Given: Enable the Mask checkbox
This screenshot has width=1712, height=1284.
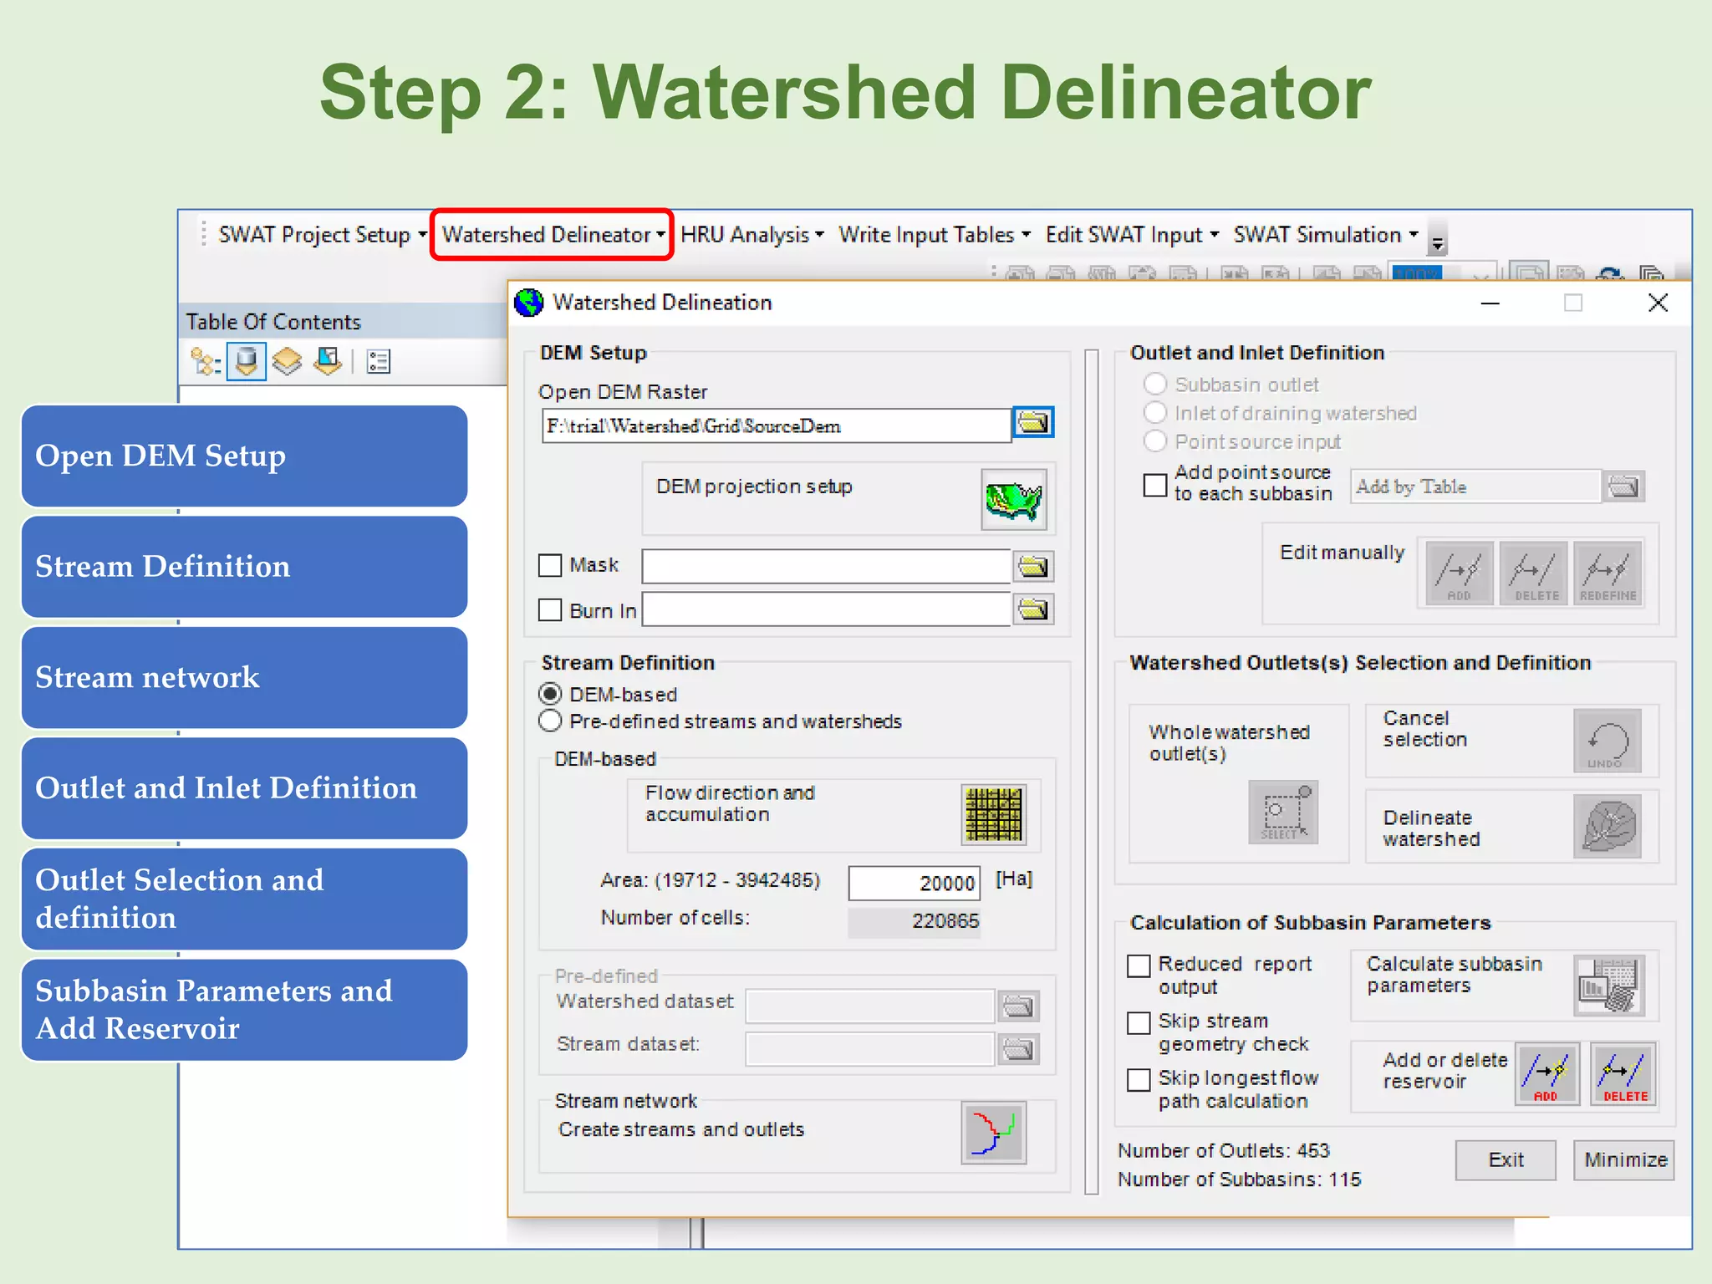Looking at the screenshot, I should [549, 566].
